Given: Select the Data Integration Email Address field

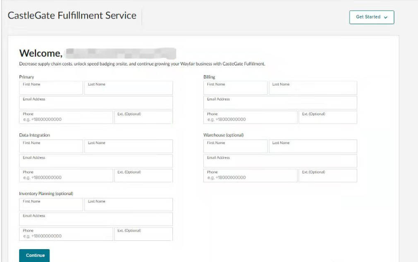Looking at the screenshot, I should point(96,161).
